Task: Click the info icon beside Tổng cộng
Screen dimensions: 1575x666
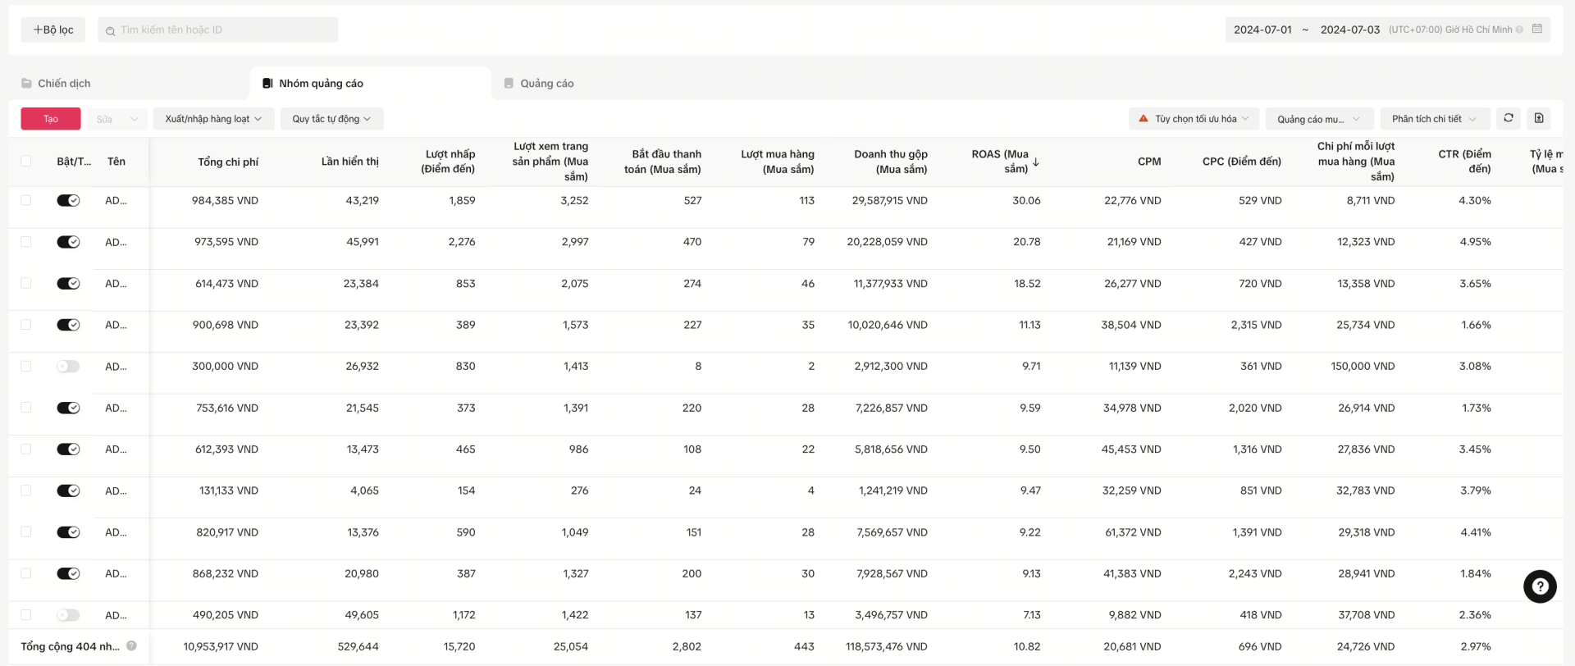Action: pyautogui.click(x=131, y=646)
